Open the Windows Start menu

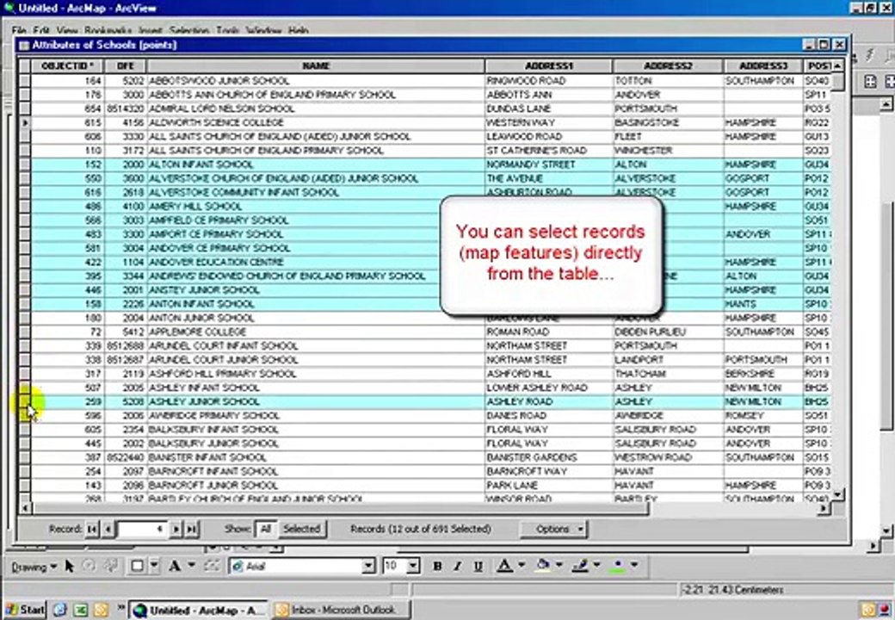[x=25, y=610]
